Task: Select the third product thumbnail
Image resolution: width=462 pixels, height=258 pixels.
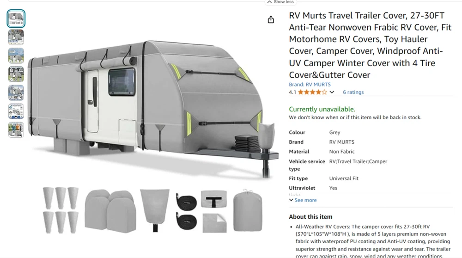Action: click(16, 56)
